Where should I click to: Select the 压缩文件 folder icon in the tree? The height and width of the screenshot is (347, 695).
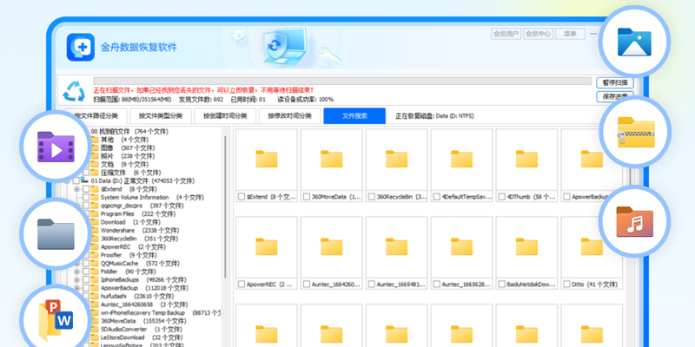point(95,173)
